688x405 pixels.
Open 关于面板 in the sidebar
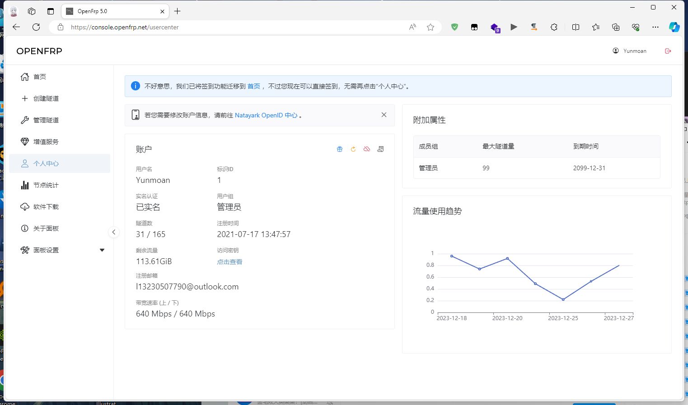coord(60,228)
